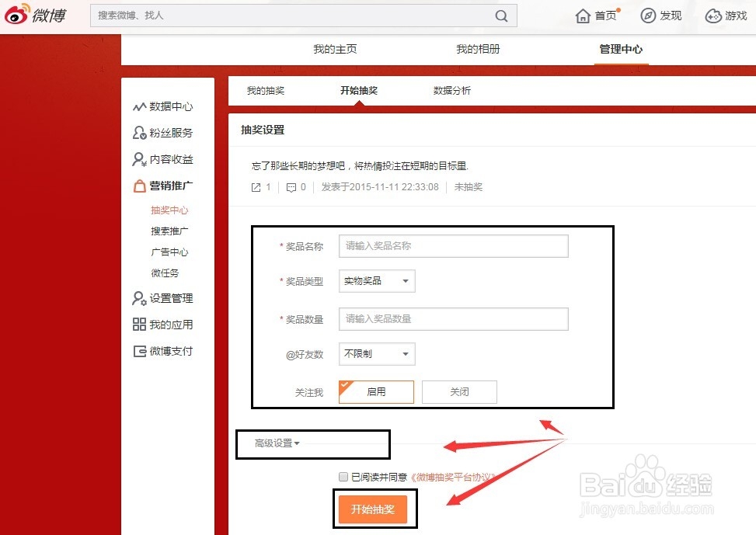Click the 粉丝服务 person icon
Screen dimensions: 756x535
pos(139,133)
